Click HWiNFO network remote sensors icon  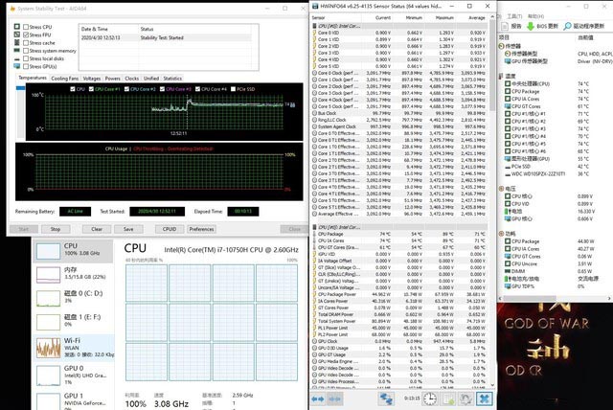pyautogui.click(x=386, y=399)
